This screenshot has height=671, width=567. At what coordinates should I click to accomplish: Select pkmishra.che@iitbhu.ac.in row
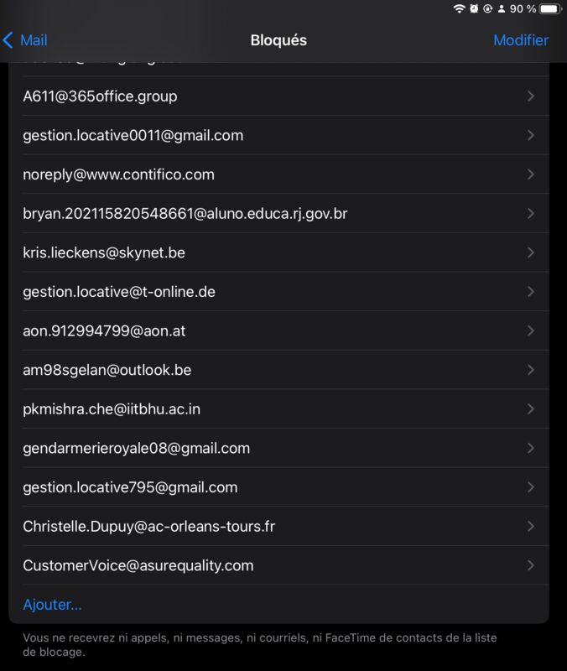pos(279,409)
